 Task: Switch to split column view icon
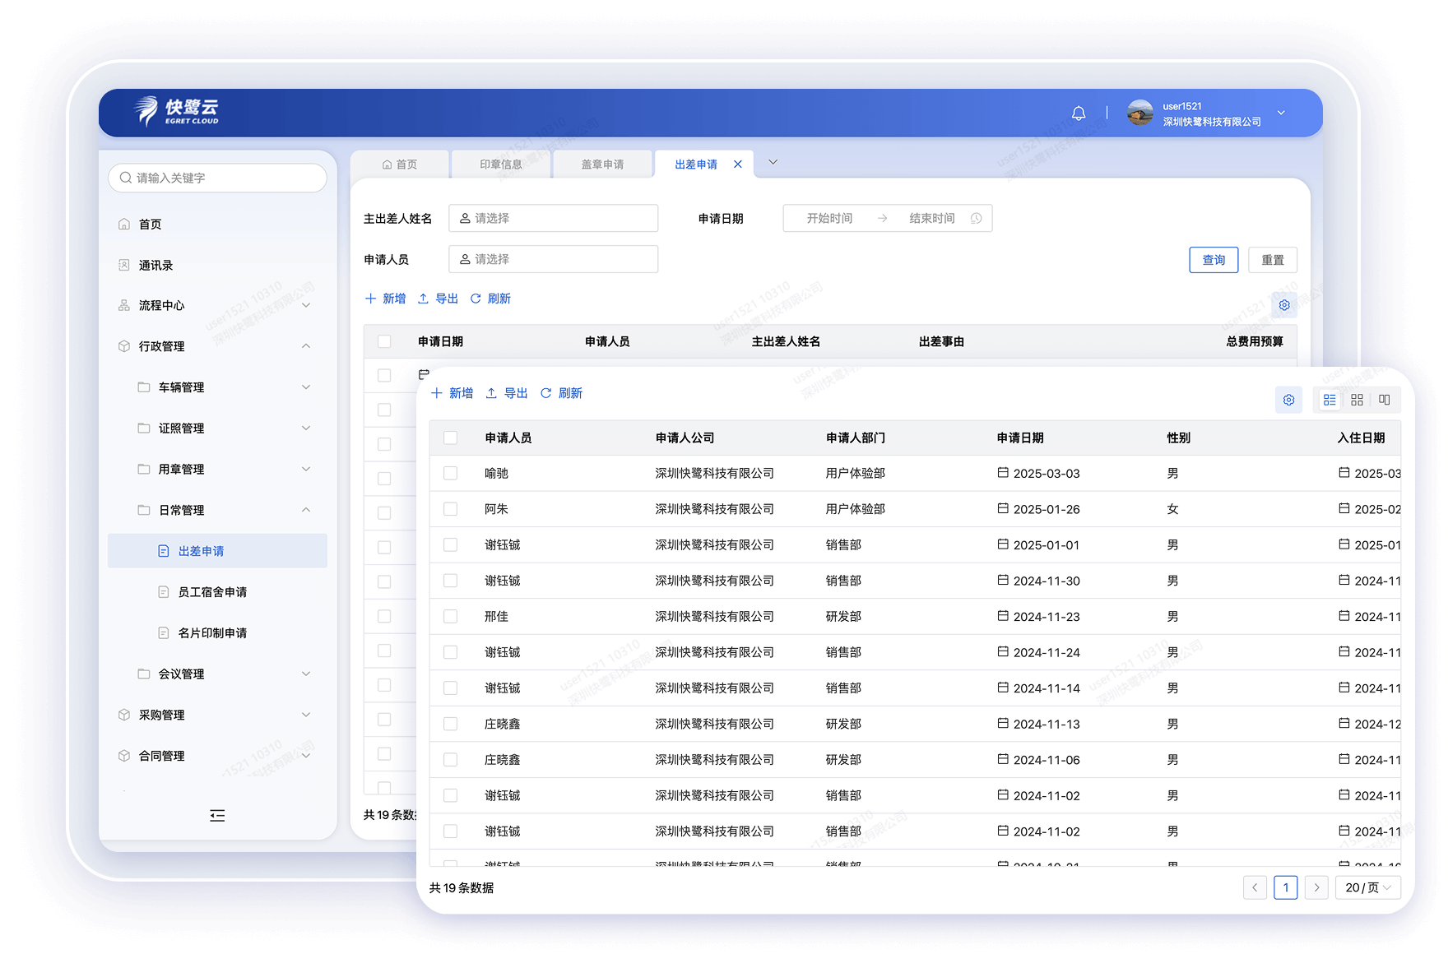tap(1385, 400)
